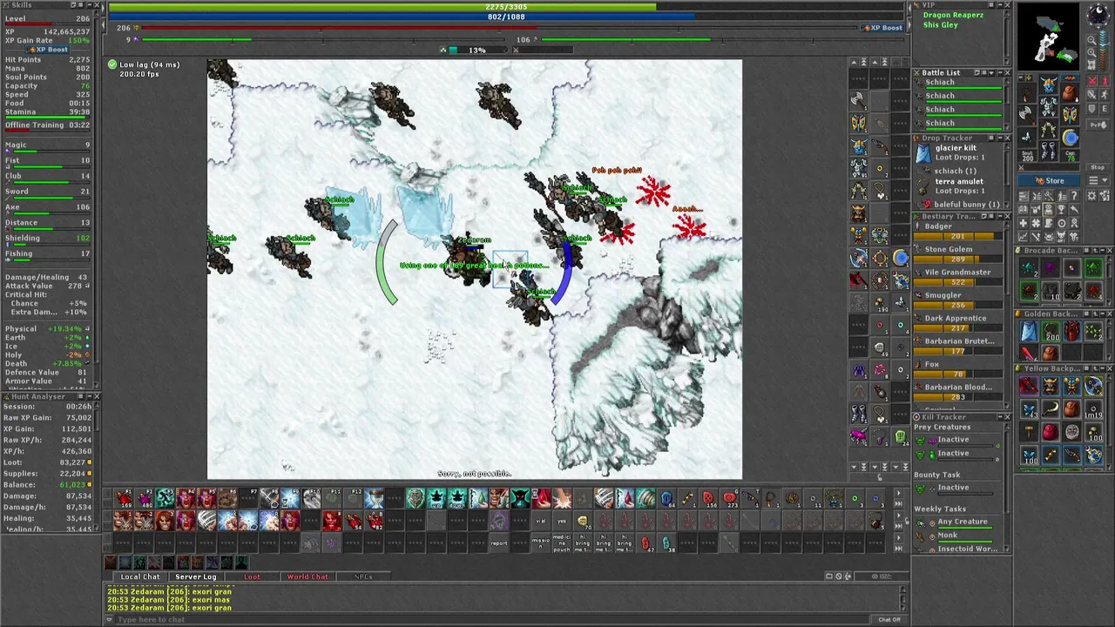Select defensive fight mode shield icon
The image size is (1115, 627).
[1092, 108]
